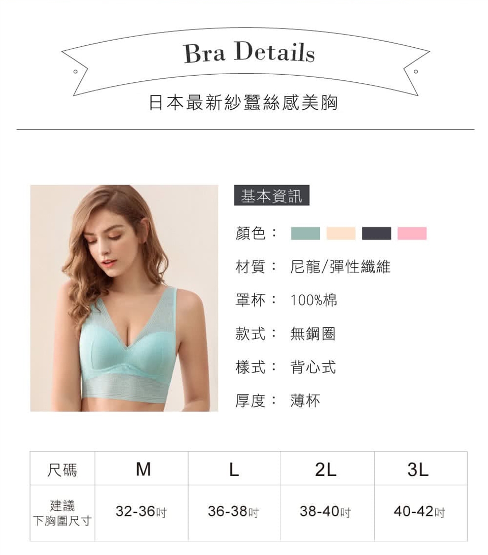This screenshot has width=488, height=555.
Task: Select the 3L size column header
Action: point(421,468)
